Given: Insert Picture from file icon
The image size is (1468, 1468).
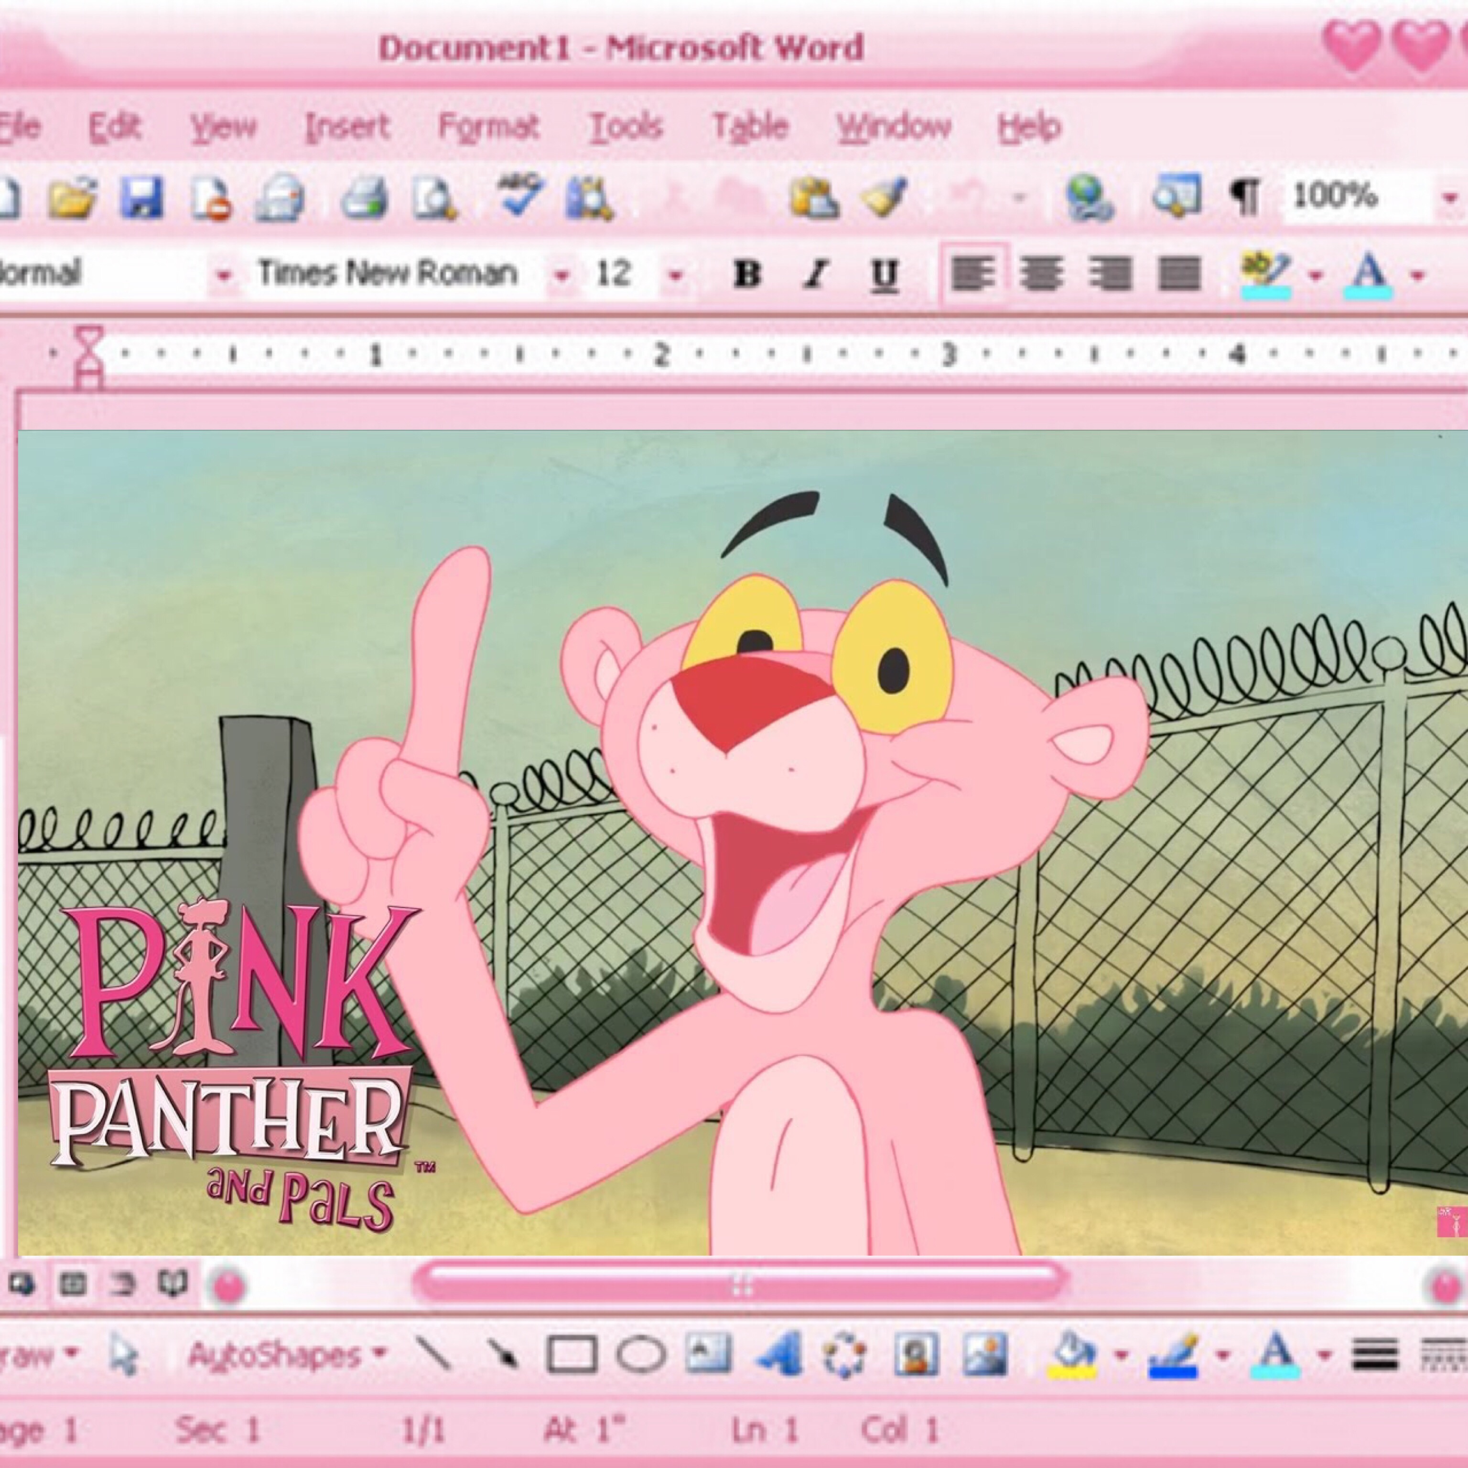Looking at the screenshot, I should click(x=985, y=1354).
